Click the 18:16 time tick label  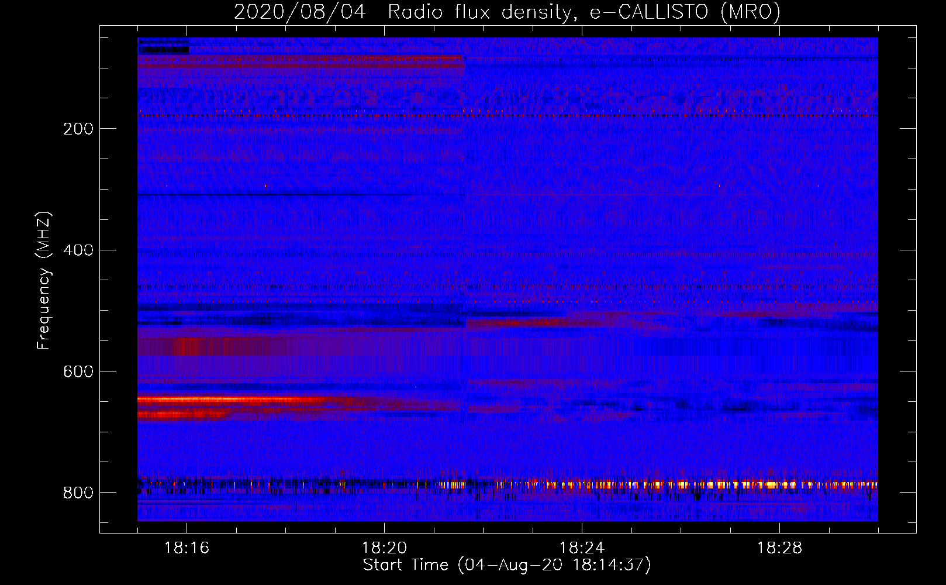click(187, 548)
